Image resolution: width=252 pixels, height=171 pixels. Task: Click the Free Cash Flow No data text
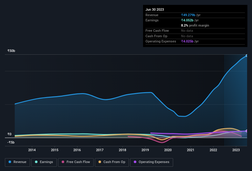187,31
